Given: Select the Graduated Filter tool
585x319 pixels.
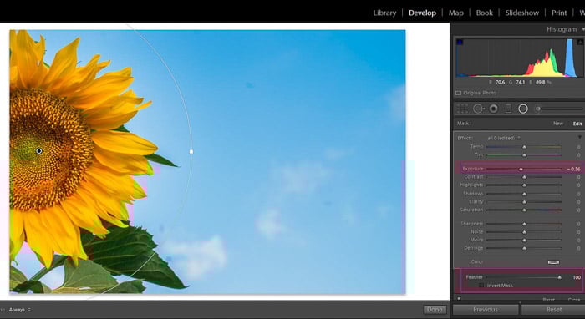Looking at the screenshot, I should [x=508, y=109].
